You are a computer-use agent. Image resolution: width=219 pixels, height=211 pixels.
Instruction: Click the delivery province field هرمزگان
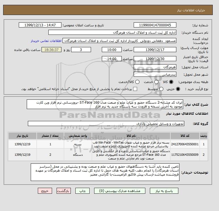155,67
